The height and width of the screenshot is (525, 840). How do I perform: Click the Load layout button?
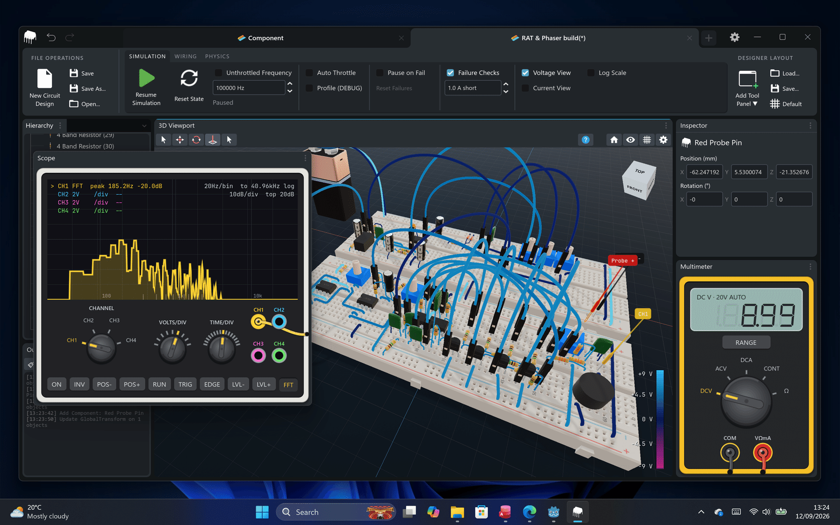(785, 73)
